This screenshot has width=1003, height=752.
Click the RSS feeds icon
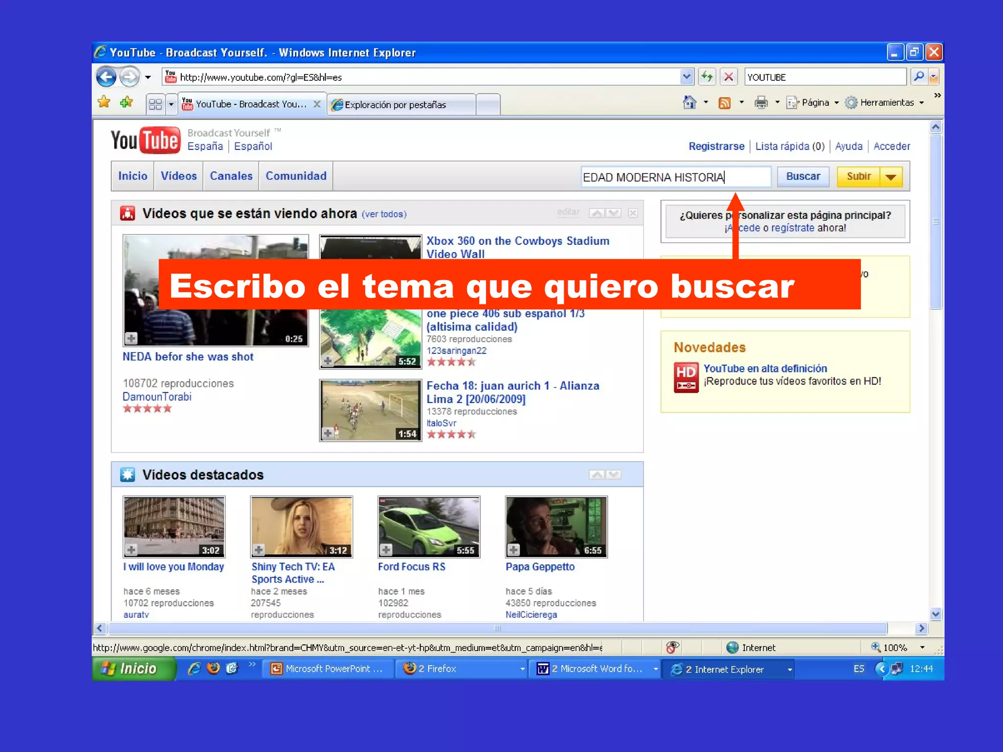point(724,103)
